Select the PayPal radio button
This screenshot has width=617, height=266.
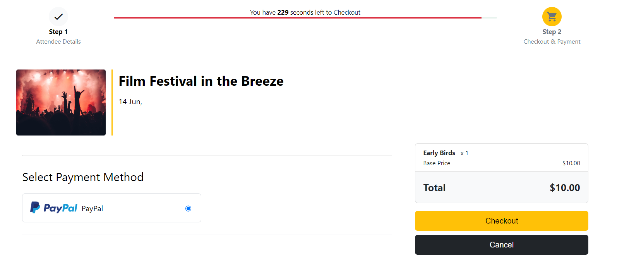[188, 208]
